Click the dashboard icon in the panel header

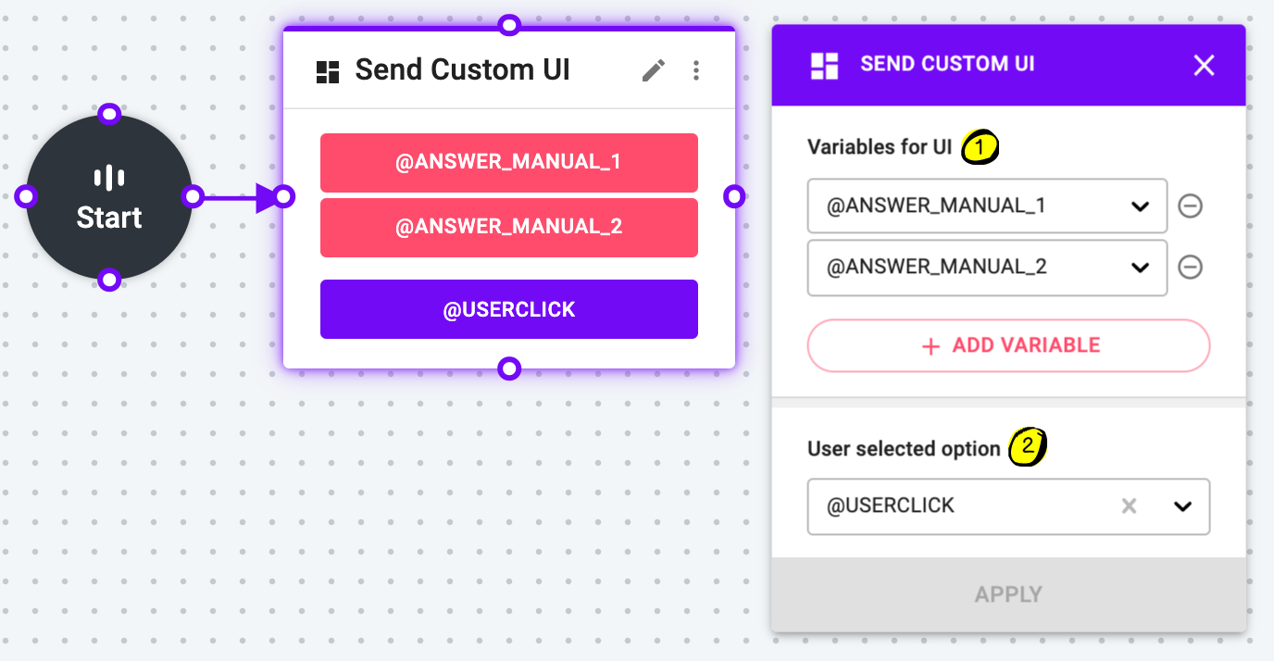coord(824,65)
